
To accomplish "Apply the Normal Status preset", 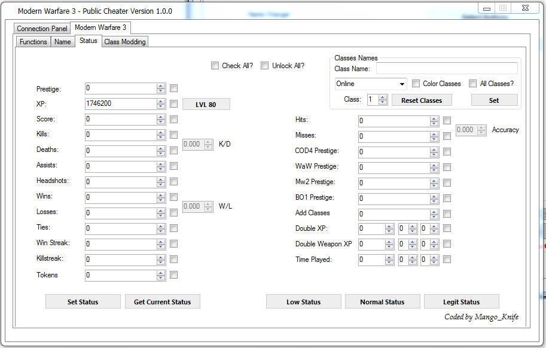I will [382, 302].
